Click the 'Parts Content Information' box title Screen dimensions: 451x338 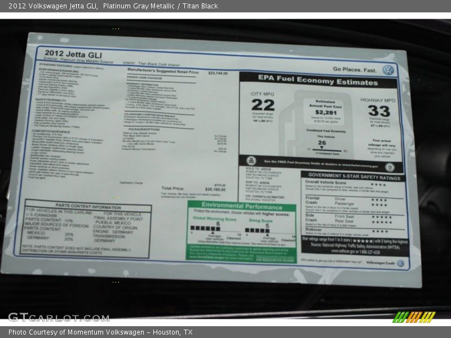(x=88, y=207)
